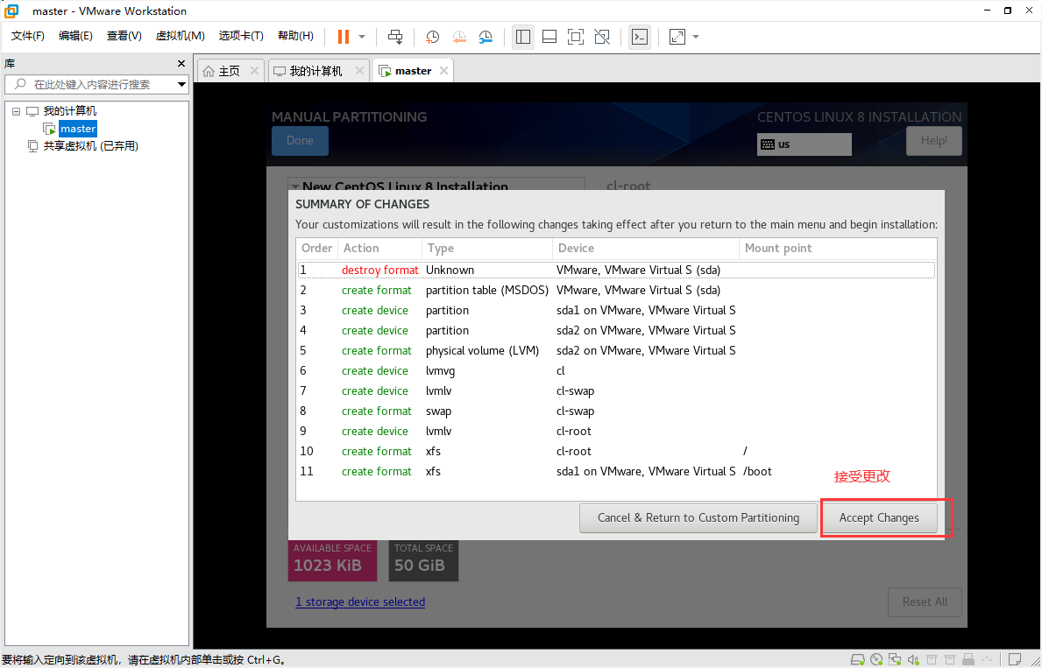Click the Device column header
This screenshot has height=668, width=1042.
(x=645, y=249)
